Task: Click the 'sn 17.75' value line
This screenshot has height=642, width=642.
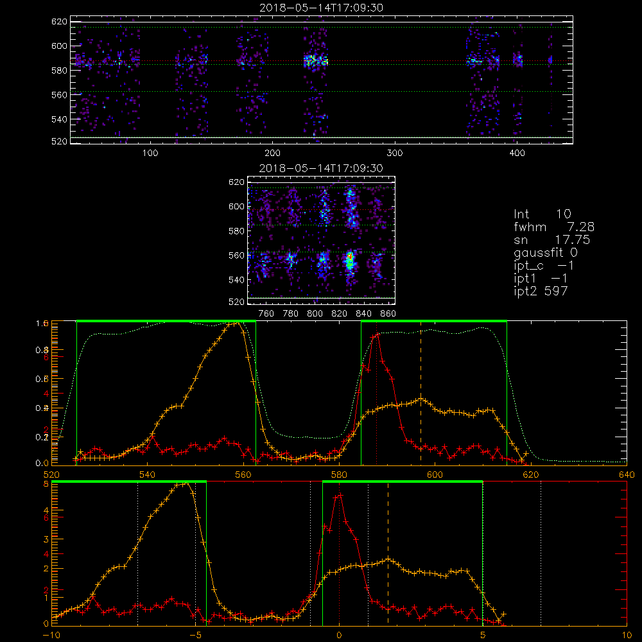Action: coord(552,239)
